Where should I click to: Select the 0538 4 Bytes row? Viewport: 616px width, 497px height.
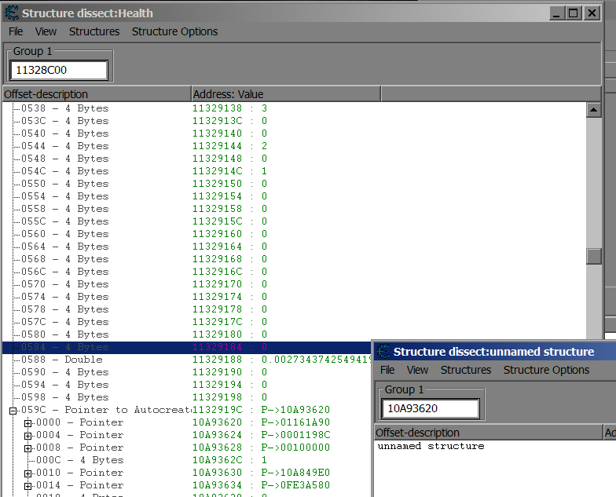[x=64, y=108]
